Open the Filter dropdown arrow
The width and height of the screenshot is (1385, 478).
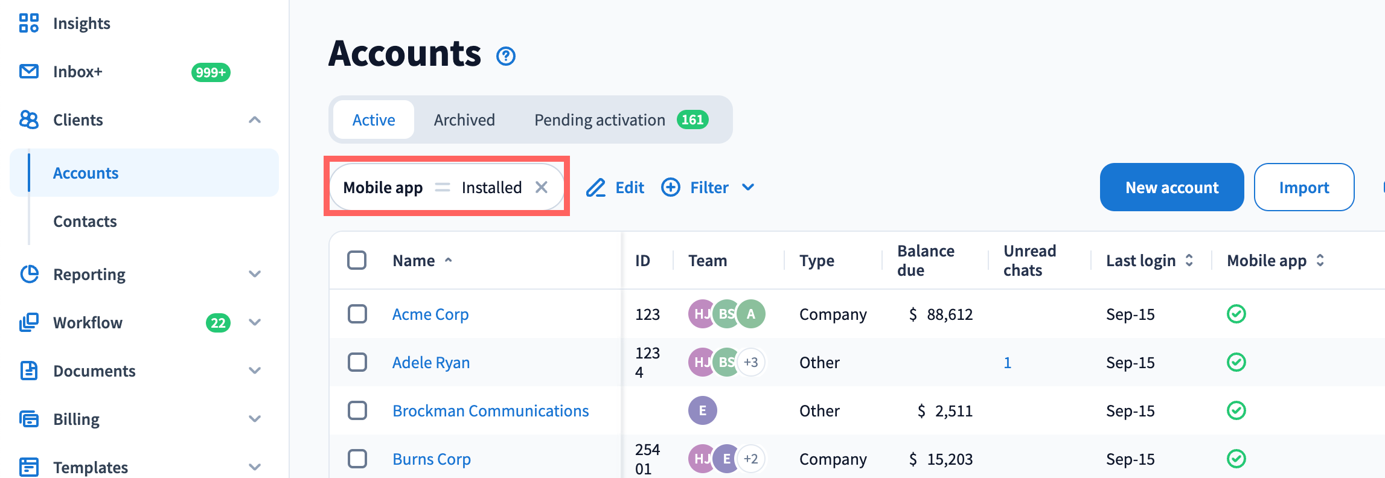click(748, 188)
